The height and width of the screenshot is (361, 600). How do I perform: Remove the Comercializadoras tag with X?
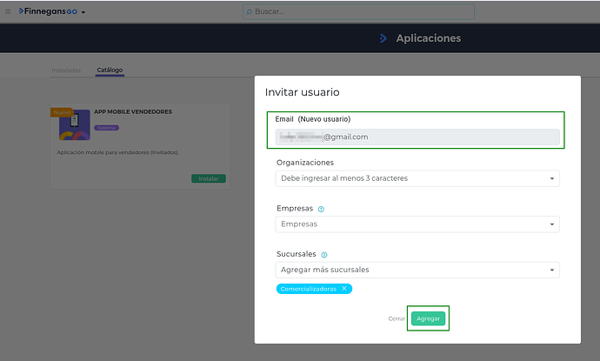point(344,289)
